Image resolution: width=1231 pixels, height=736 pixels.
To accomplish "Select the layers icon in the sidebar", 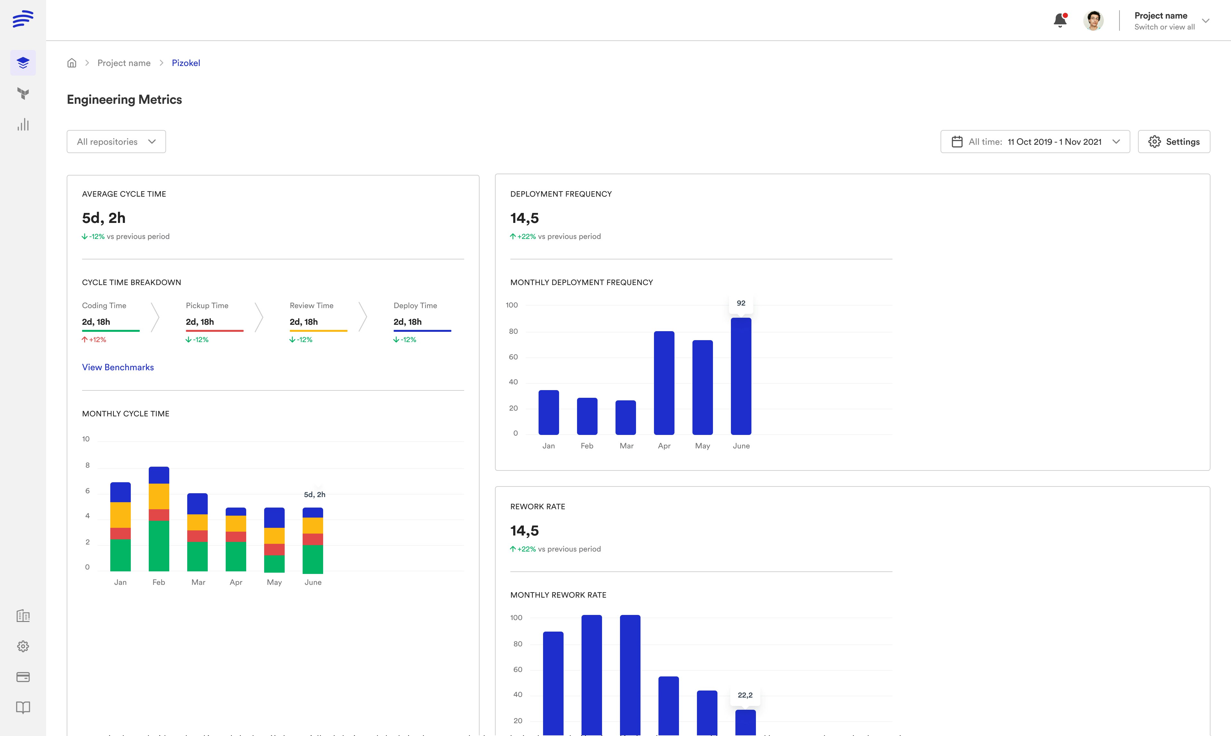I will coord(23,62).
